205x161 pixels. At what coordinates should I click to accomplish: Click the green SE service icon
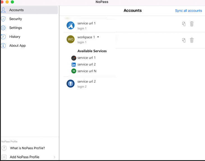click(x=74, y=71)
